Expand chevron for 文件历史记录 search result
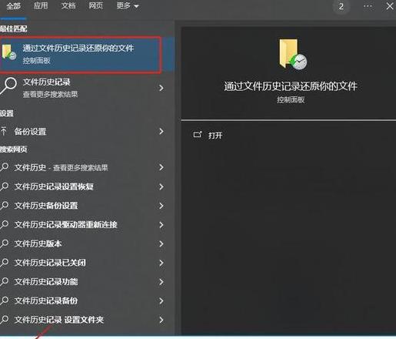The image size is (396, 339). tap(161, 88)
